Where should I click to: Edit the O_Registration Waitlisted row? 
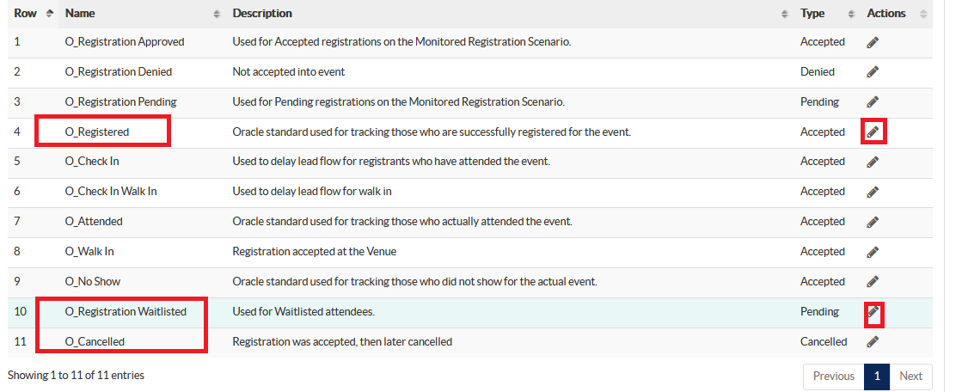873,312
